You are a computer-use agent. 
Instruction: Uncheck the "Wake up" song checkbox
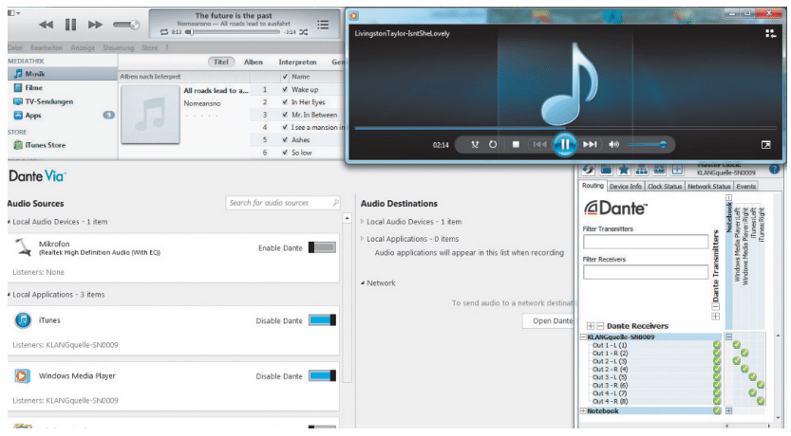click(x=285, y=89)
